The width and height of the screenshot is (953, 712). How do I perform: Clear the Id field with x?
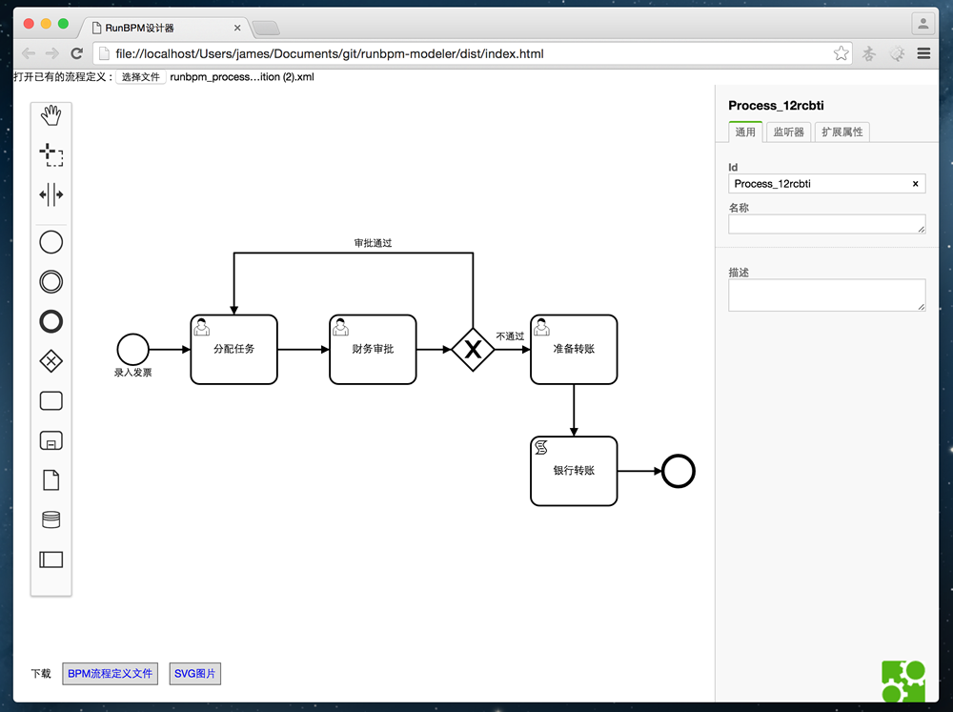point(915,184)
